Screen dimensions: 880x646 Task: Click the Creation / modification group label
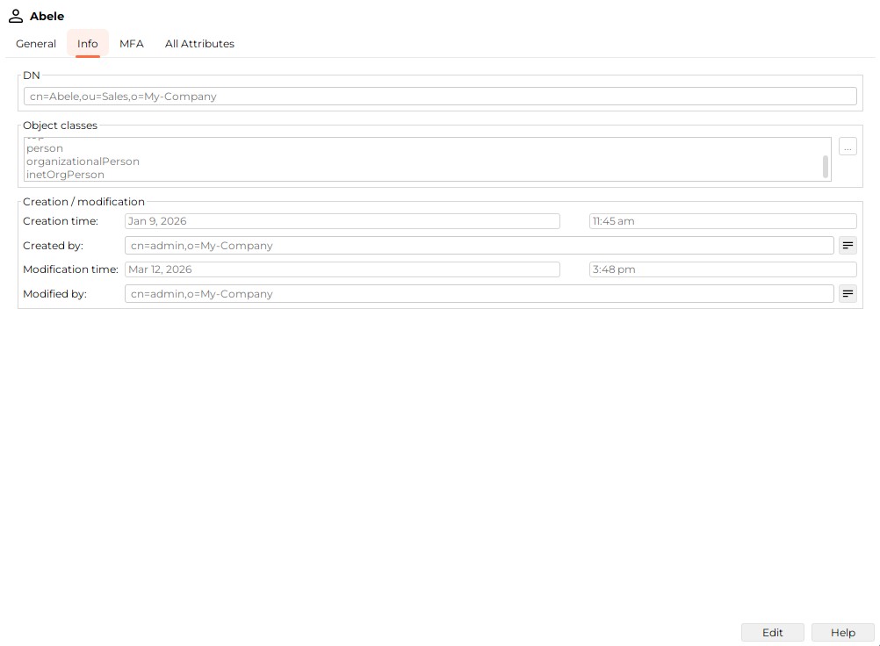83,201
